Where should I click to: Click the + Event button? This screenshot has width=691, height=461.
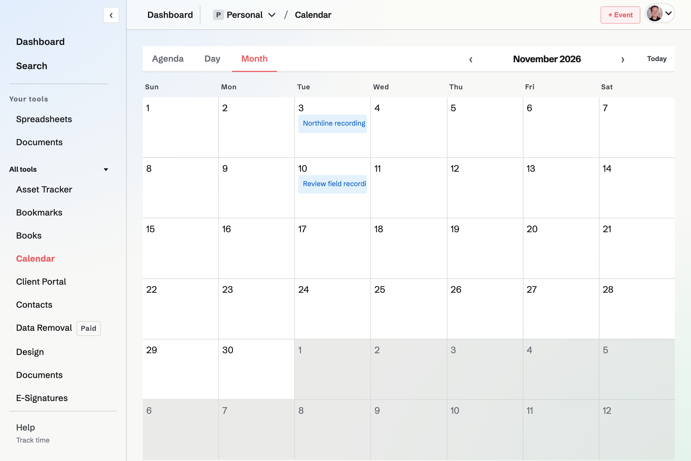tap(620, 15)
